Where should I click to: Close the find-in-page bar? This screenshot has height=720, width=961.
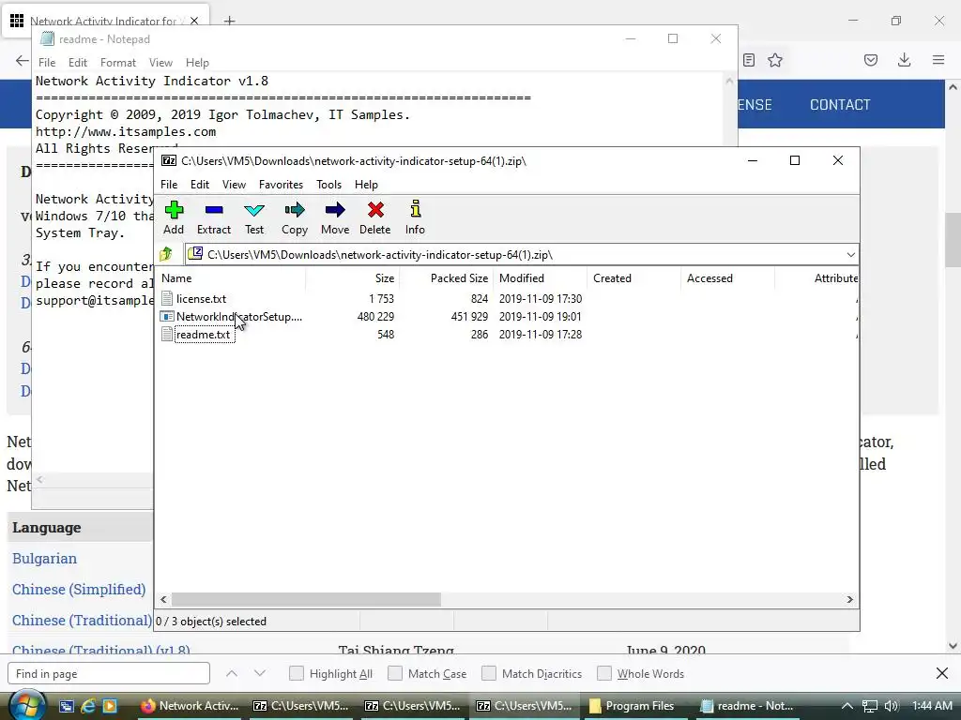tap(942, 673)
